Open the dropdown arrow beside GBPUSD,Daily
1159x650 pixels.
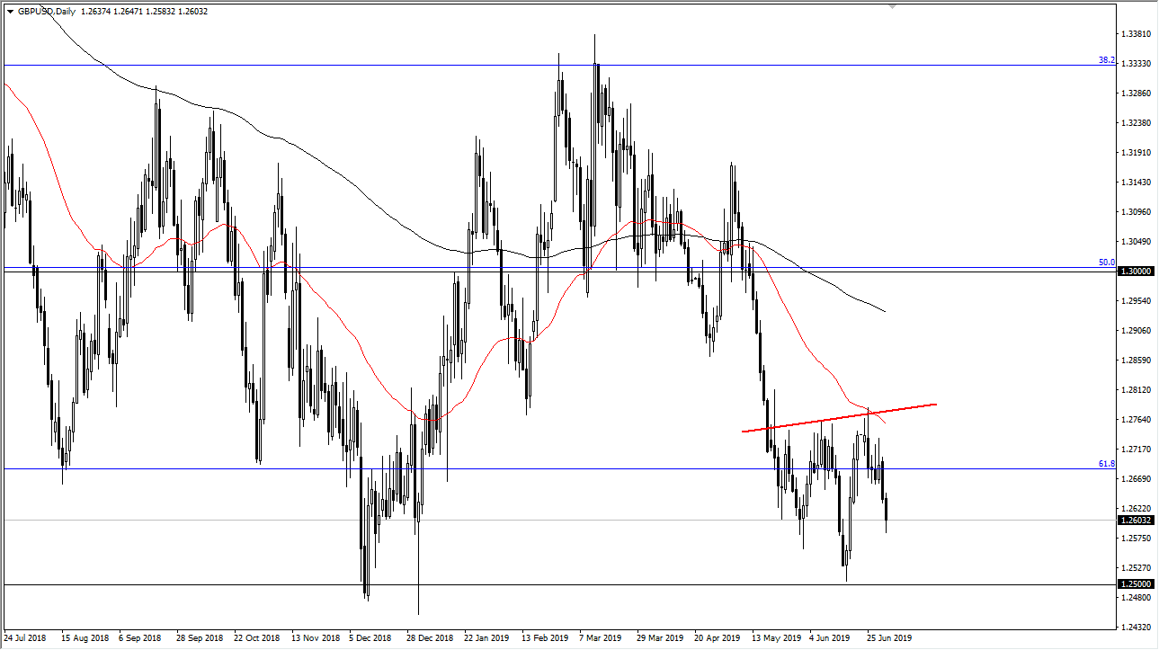pyautogui.click(x=10, y=12)
